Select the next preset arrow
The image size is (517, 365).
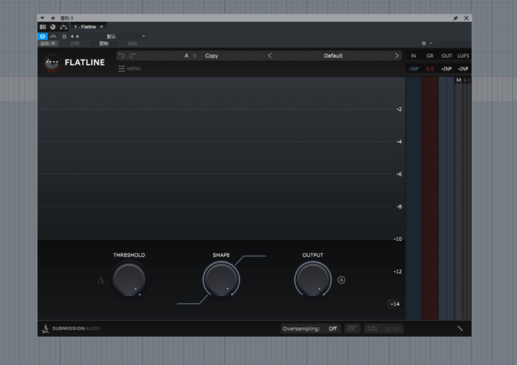(x=397, y=56)
